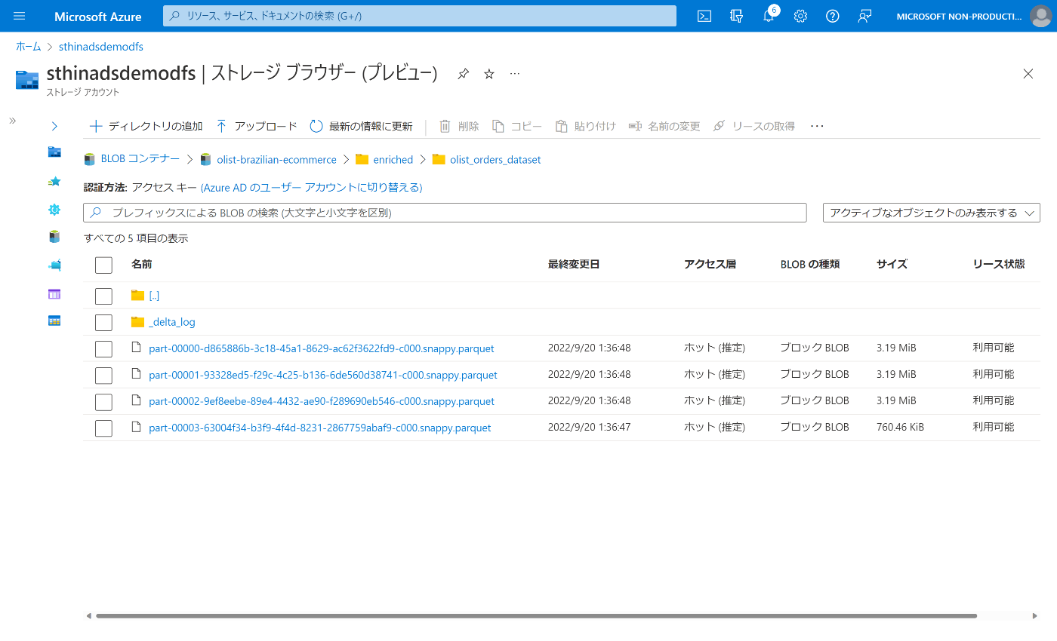The image size is (1057, 641).
Task: Open Blob containers sidebar icon
Action: 54,237
